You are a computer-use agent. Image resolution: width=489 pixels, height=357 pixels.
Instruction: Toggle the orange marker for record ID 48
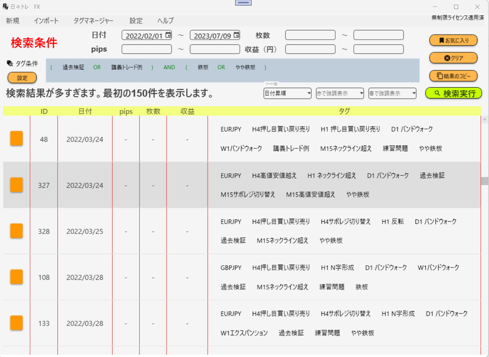pyautogui.click(x=16, y=138)
